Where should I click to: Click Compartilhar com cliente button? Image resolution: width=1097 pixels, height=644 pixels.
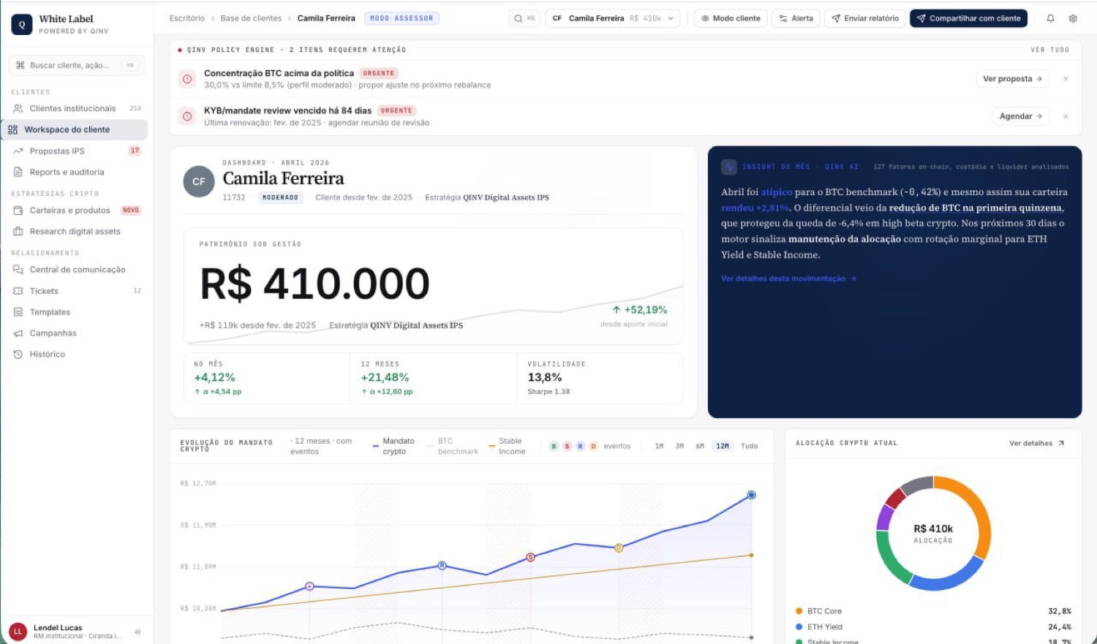[x=968, y=18]
